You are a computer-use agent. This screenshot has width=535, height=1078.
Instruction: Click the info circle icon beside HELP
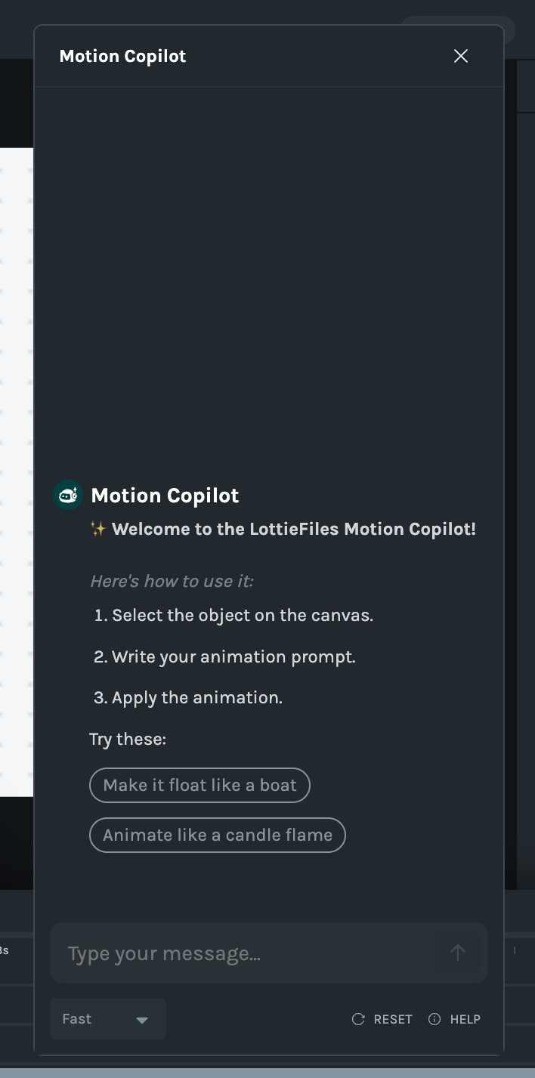434,1019
